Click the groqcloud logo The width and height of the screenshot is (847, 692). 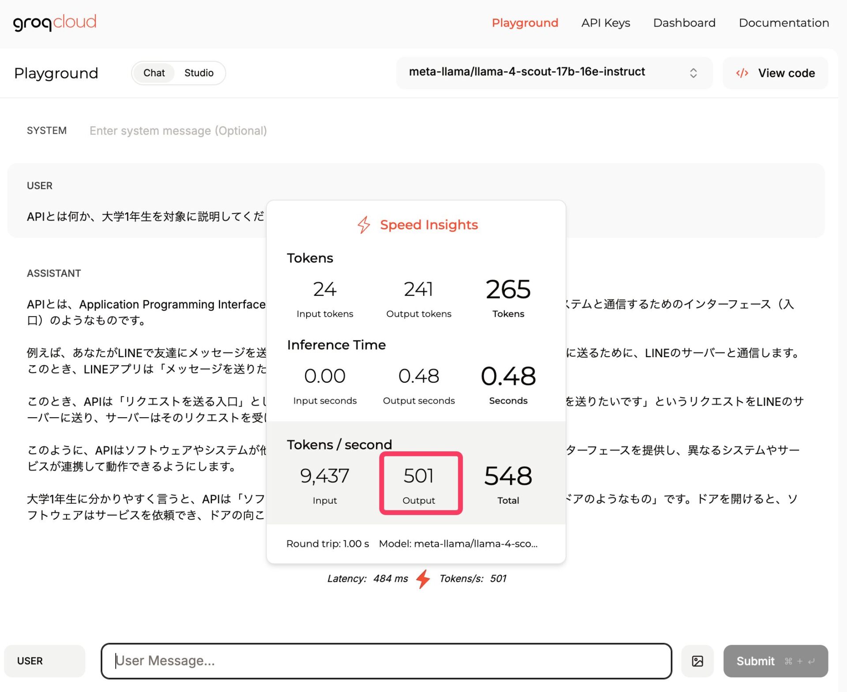[x=55, y=22]
